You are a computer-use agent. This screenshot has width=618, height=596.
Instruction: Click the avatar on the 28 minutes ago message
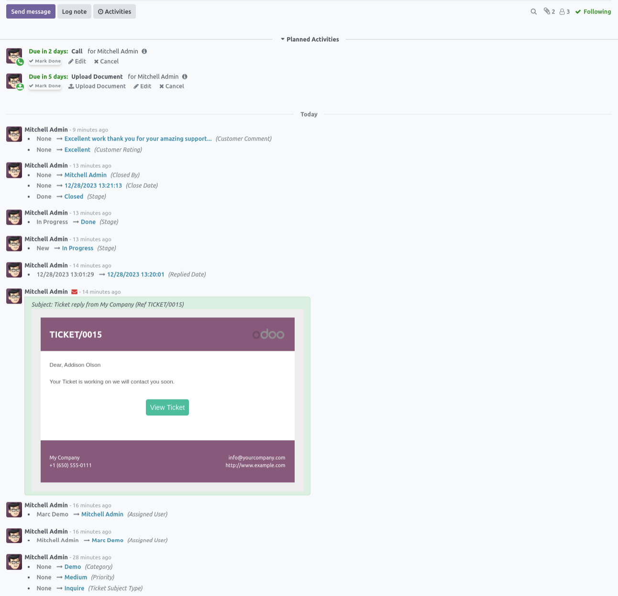click(14, 562)
